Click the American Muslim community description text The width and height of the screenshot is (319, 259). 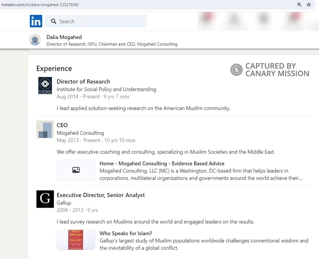[x=144, y=108]
